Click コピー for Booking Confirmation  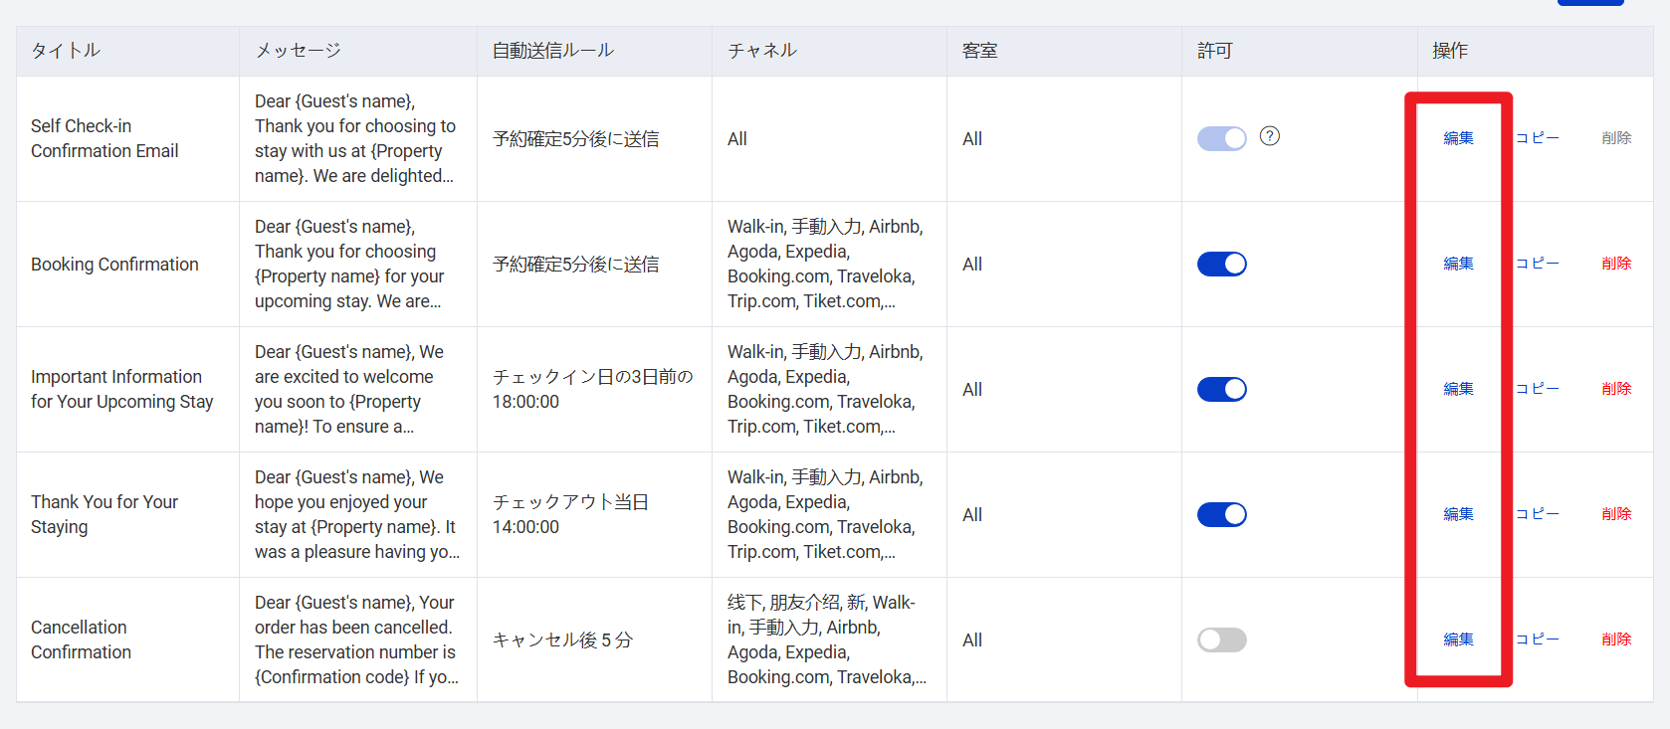[x=1538, y=264]
